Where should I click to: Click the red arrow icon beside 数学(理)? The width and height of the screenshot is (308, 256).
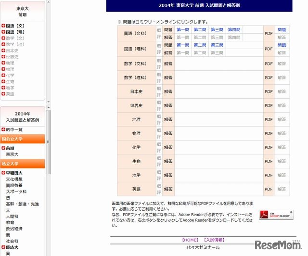tap(3, 44)
